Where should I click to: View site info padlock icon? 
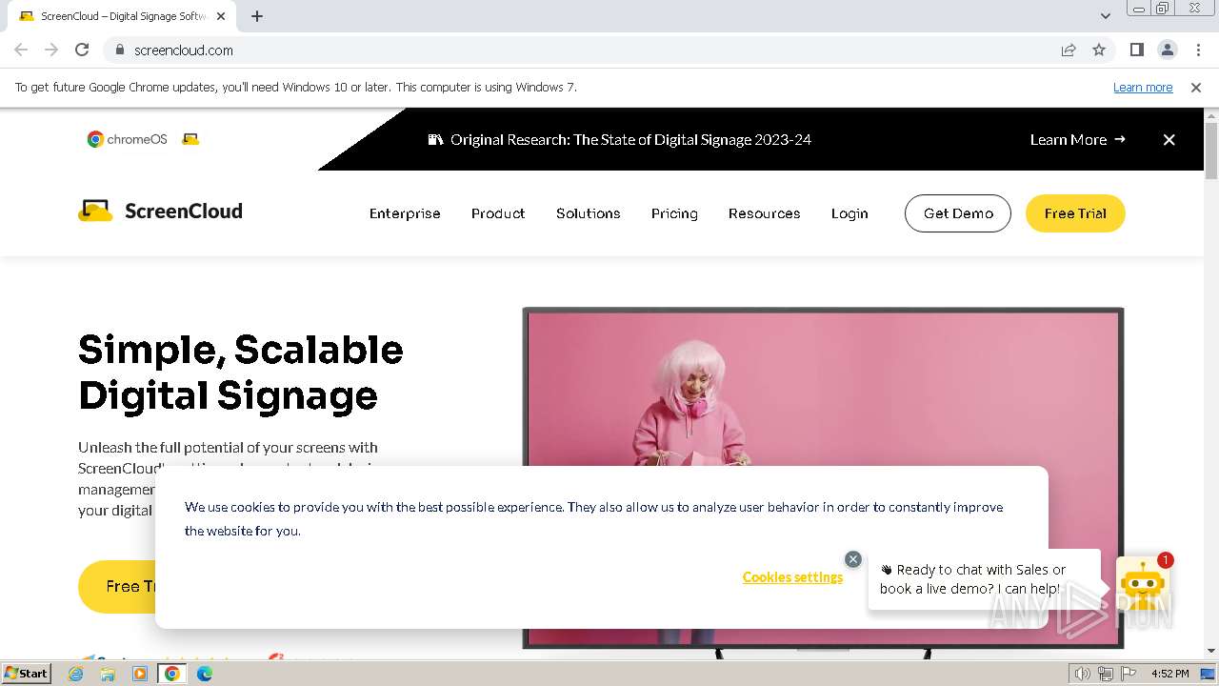(119, 50)
